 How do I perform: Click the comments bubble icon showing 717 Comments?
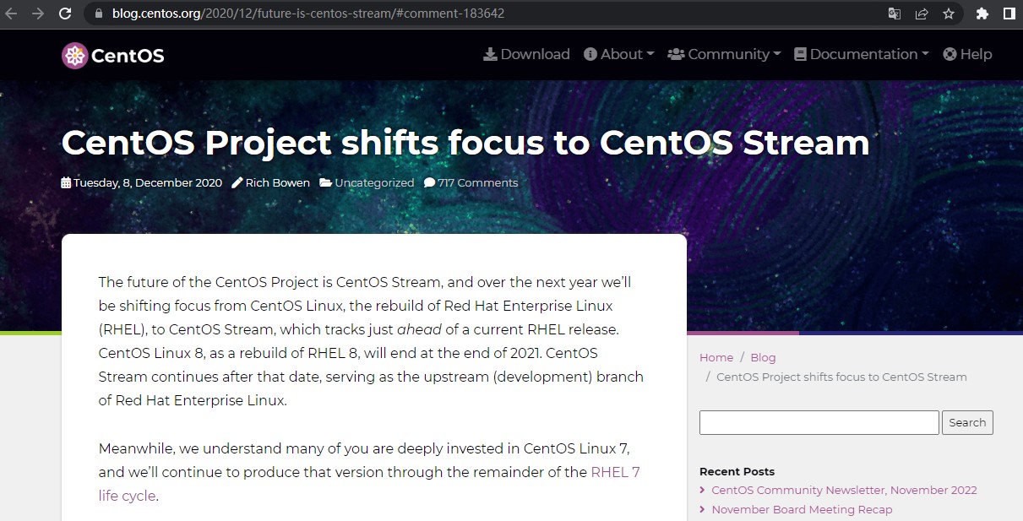[430, 182]
